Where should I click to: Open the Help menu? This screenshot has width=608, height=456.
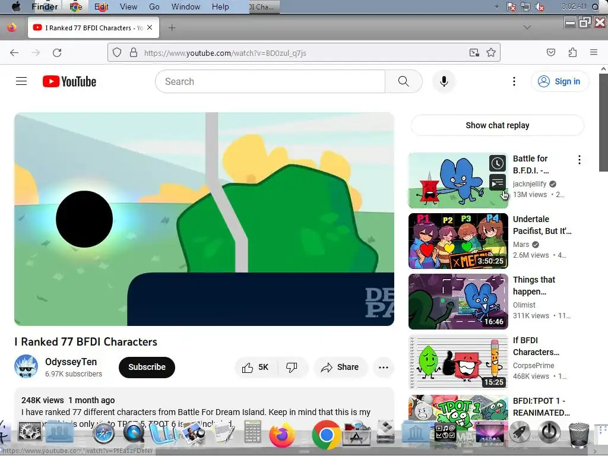click(220, 7)
